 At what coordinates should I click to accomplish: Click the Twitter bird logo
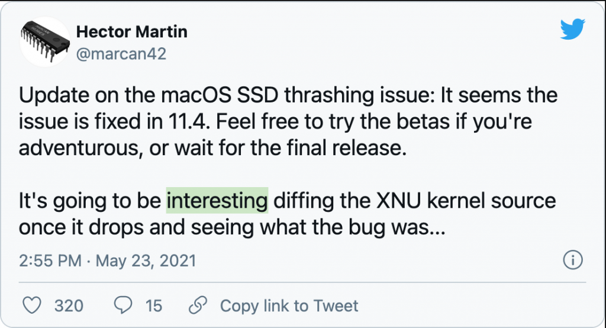[x=572, y=28]
